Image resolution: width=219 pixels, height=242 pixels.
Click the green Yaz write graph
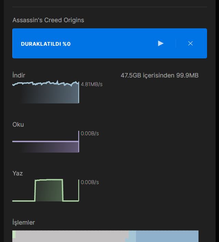pos(45,190)
